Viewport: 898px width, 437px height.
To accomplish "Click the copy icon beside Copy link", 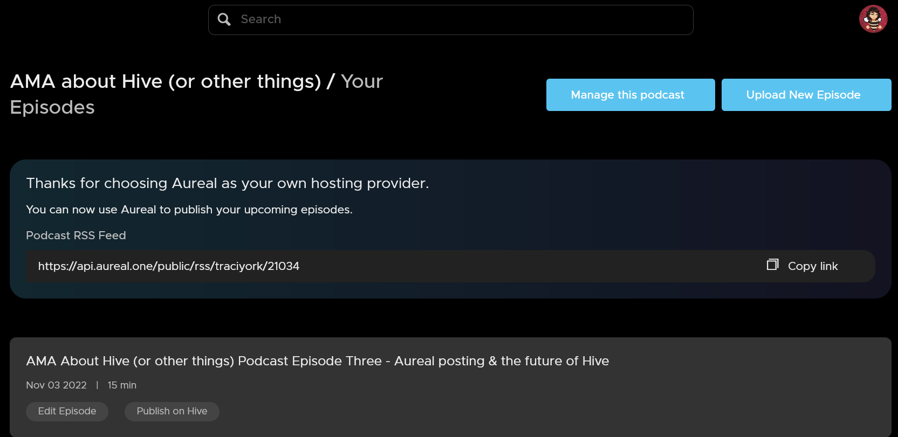I will [x=772, y=265].
